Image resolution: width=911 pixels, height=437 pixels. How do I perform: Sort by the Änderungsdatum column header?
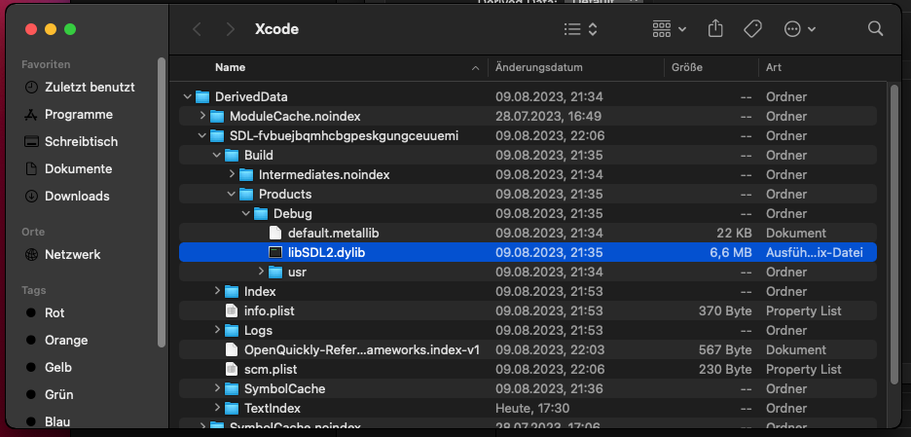tap(539, 68)
